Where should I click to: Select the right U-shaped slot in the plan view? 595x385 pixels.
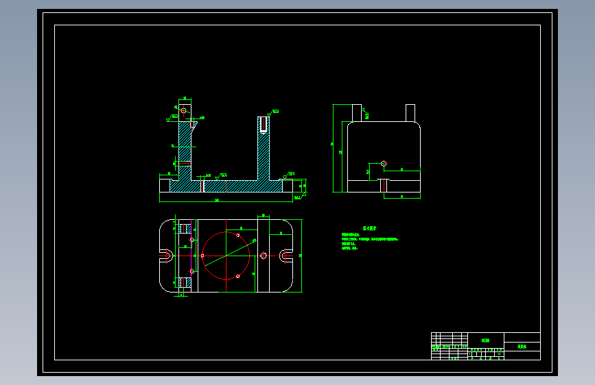pos(286,256)
